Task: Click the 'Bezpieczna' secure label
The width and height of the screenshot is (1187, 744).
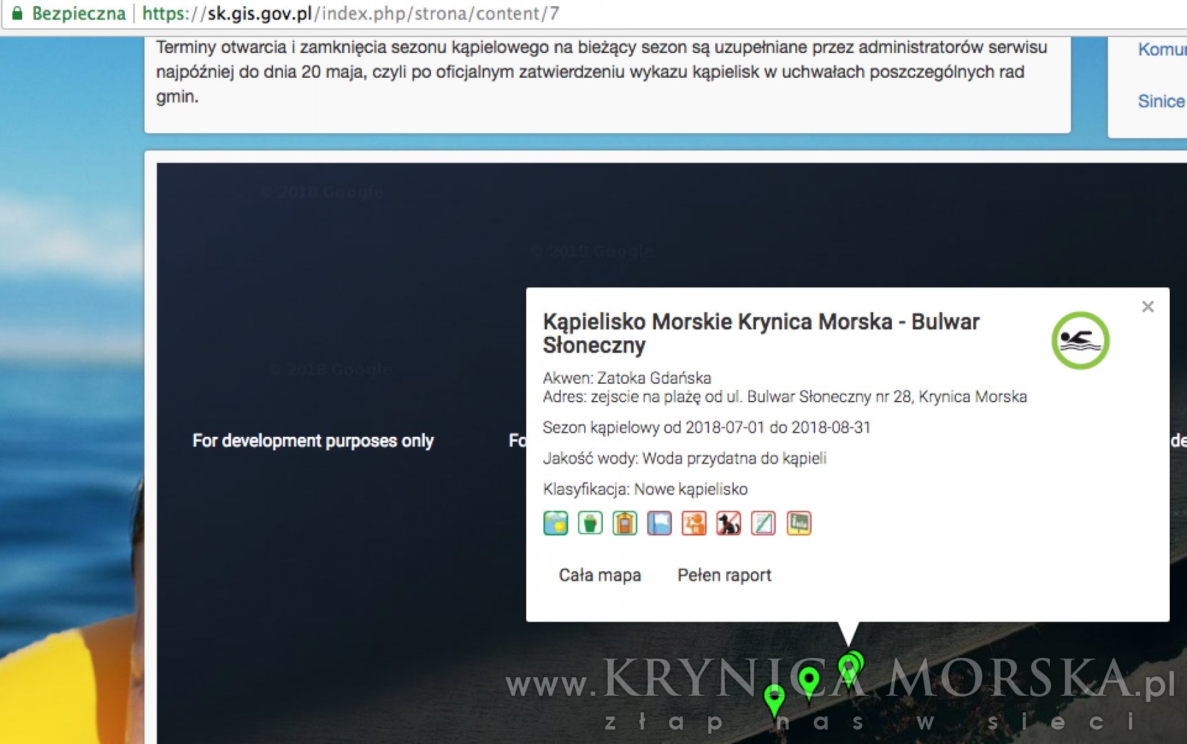Action: point(79,13)
